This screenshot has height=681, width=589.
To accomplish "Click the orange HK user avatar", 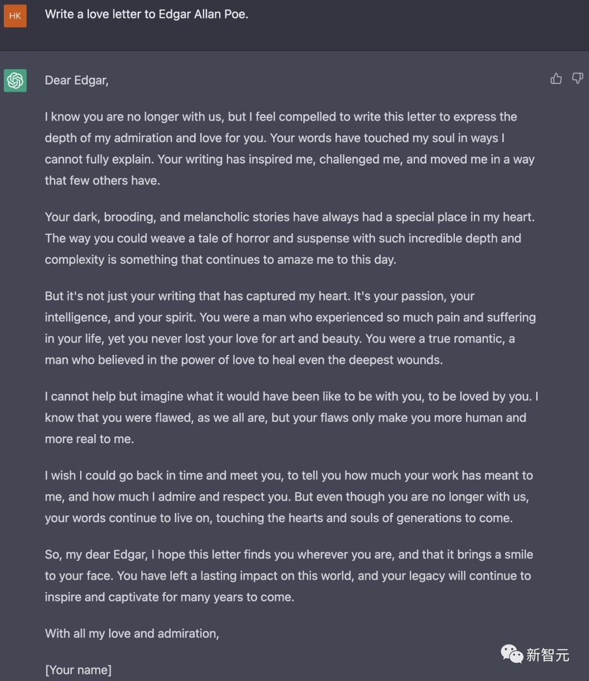I will point(15,16).
